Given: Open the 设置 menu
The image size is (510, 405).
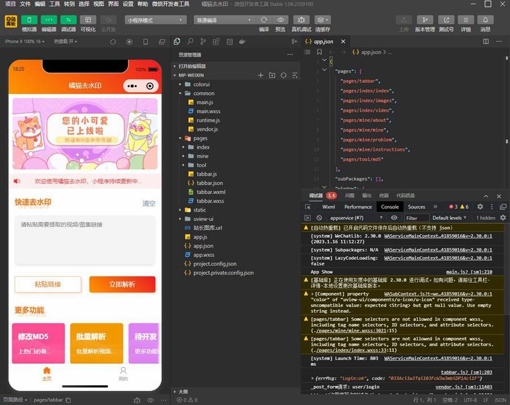Looking at the screenshot, I should click(x=128, y=4).
